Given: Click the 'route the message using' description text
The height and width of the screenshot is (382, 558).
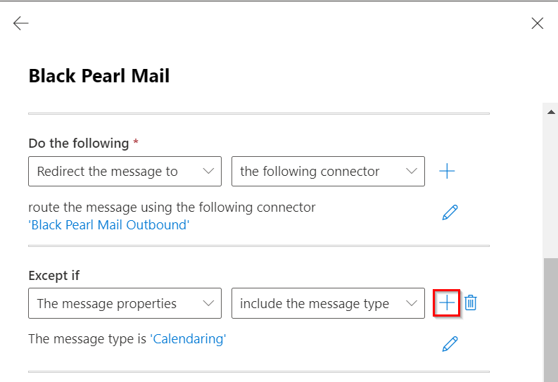Looking at the screenshot, I should point(172,208).
